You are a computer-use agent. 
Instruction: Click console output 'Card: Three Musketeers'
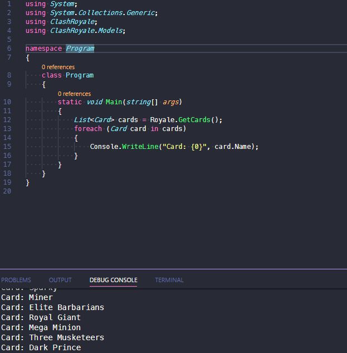coord(52,337)
